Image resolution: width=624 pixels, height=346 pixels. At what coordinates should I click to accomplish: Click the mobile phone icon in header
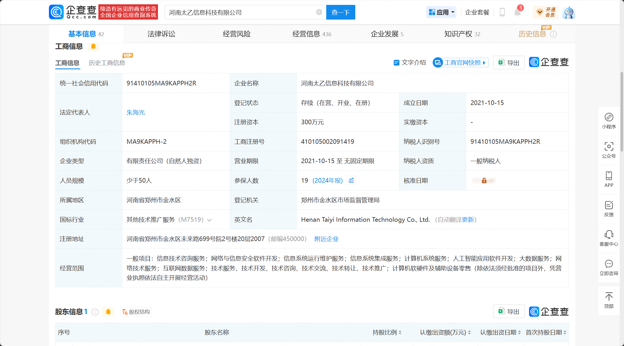point(502,12)
